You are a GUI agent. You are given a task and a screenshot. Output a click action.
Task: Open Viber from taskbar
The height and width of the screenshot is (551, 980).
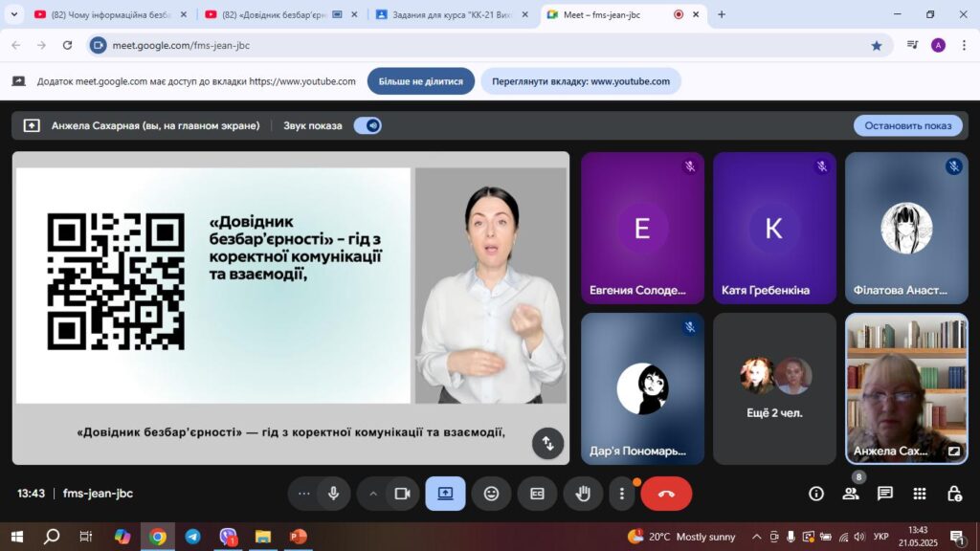(228, 537)
